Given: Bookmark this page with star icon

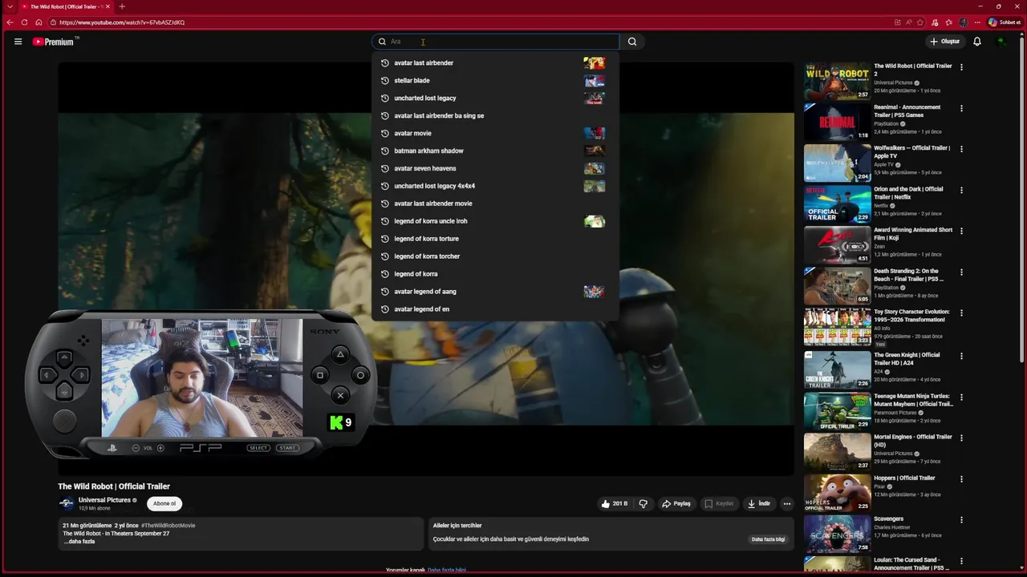Looking at the screenshot, I should 920,22.
